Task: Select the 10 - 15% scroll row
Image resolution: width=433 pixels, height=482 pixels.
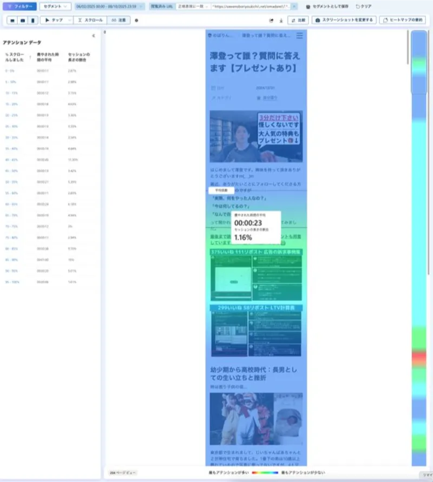Action: coord(49,93)
